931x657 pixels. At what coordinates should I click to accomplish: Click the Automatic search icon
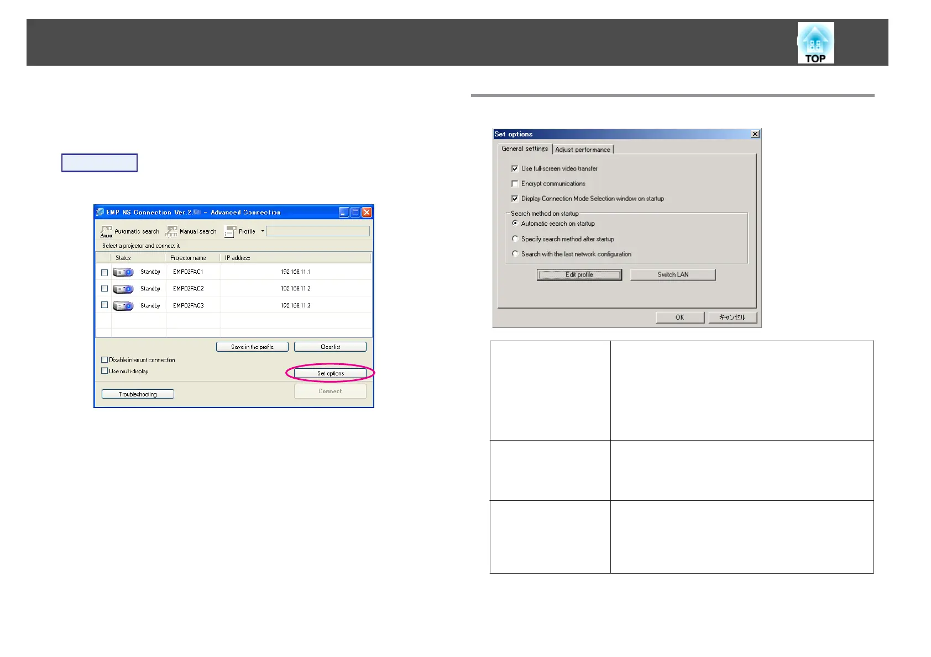click(x=106, y=231)
